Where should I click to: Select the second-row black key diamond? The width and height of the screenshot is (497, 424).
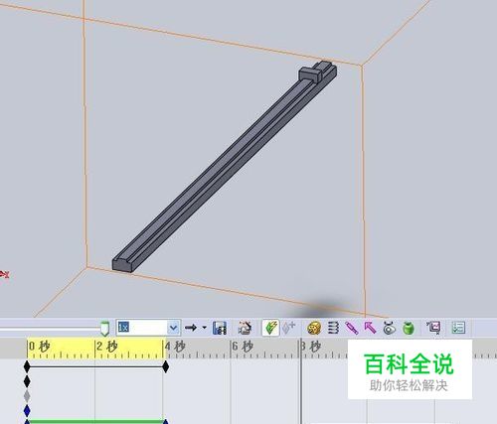(x=27, y=381)
